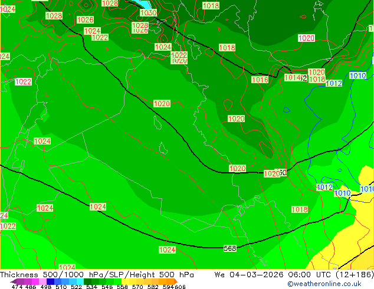
Task: Select the 534 legend value
Action: click(x=92, y=287)
